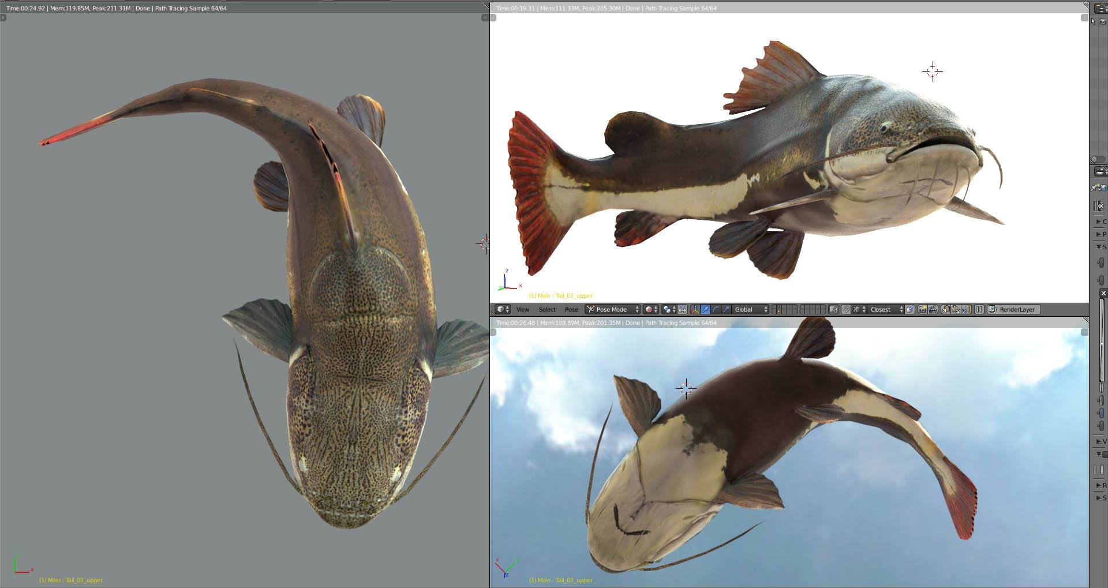Click OpenGL render animation clapper icon

tap(933, 309)
